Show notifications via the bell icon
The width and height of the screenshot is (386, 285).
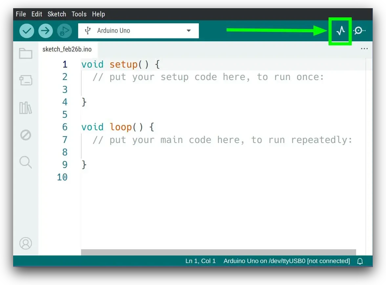tap(360, 261)
